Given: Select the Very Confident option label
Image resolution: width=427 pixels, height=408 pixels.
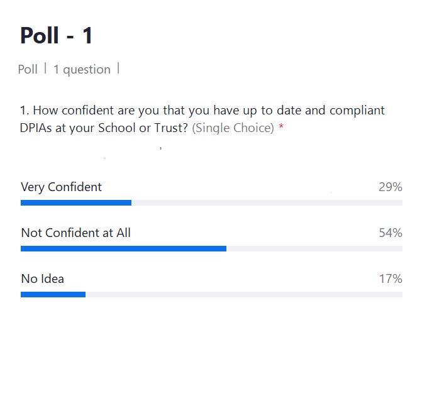Looking at the screenshot, I should [x=61, y=187].
